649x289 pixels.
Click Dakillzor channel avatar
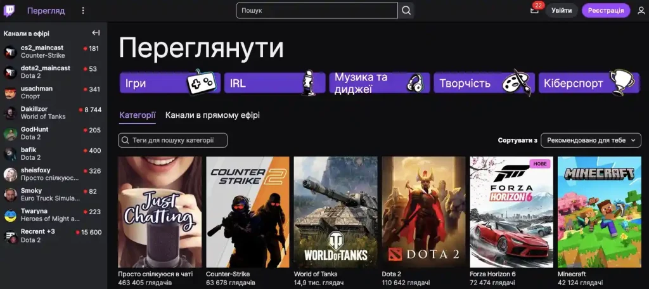[10, 113]
